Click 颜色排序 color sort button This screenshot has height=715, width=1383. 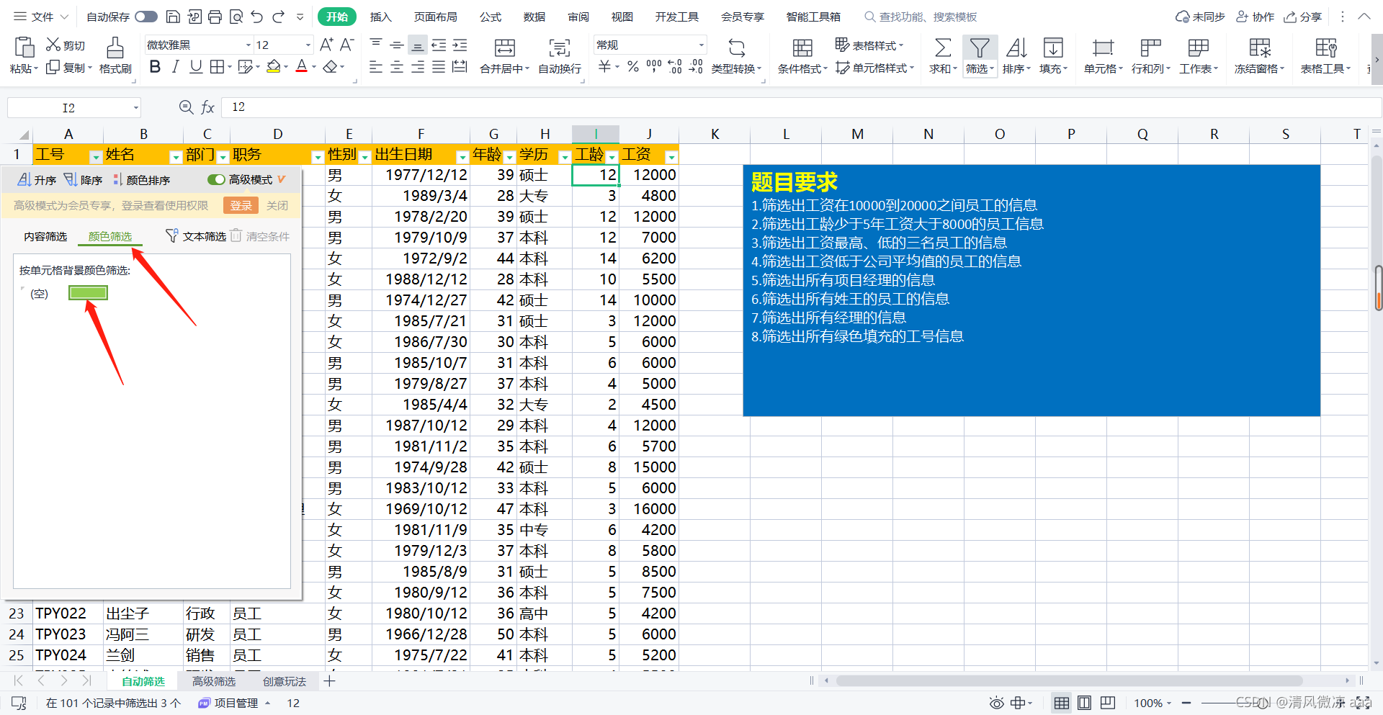point(142,179)
